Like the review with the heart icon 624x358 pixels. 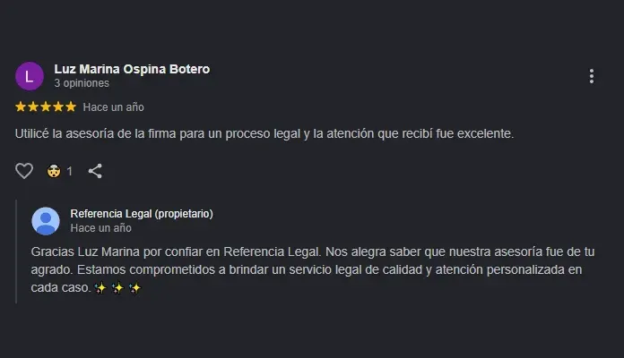24,171
